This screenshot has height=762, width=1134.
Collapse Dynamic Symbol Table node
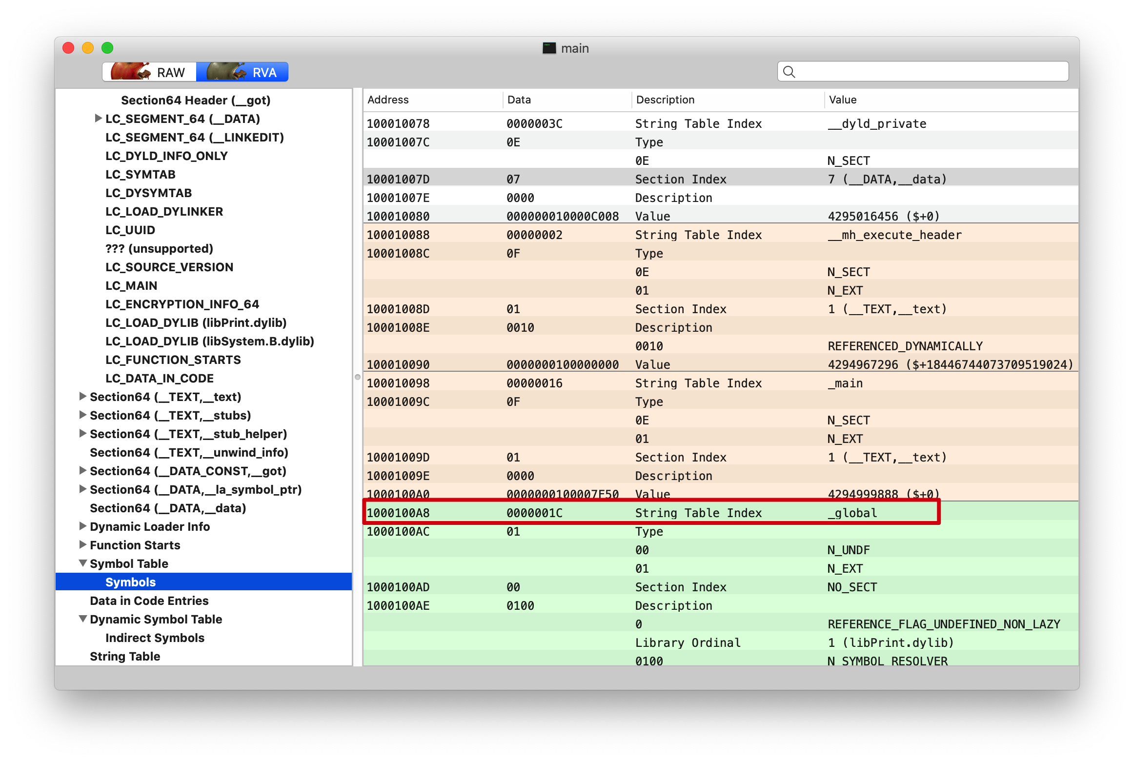83,619
